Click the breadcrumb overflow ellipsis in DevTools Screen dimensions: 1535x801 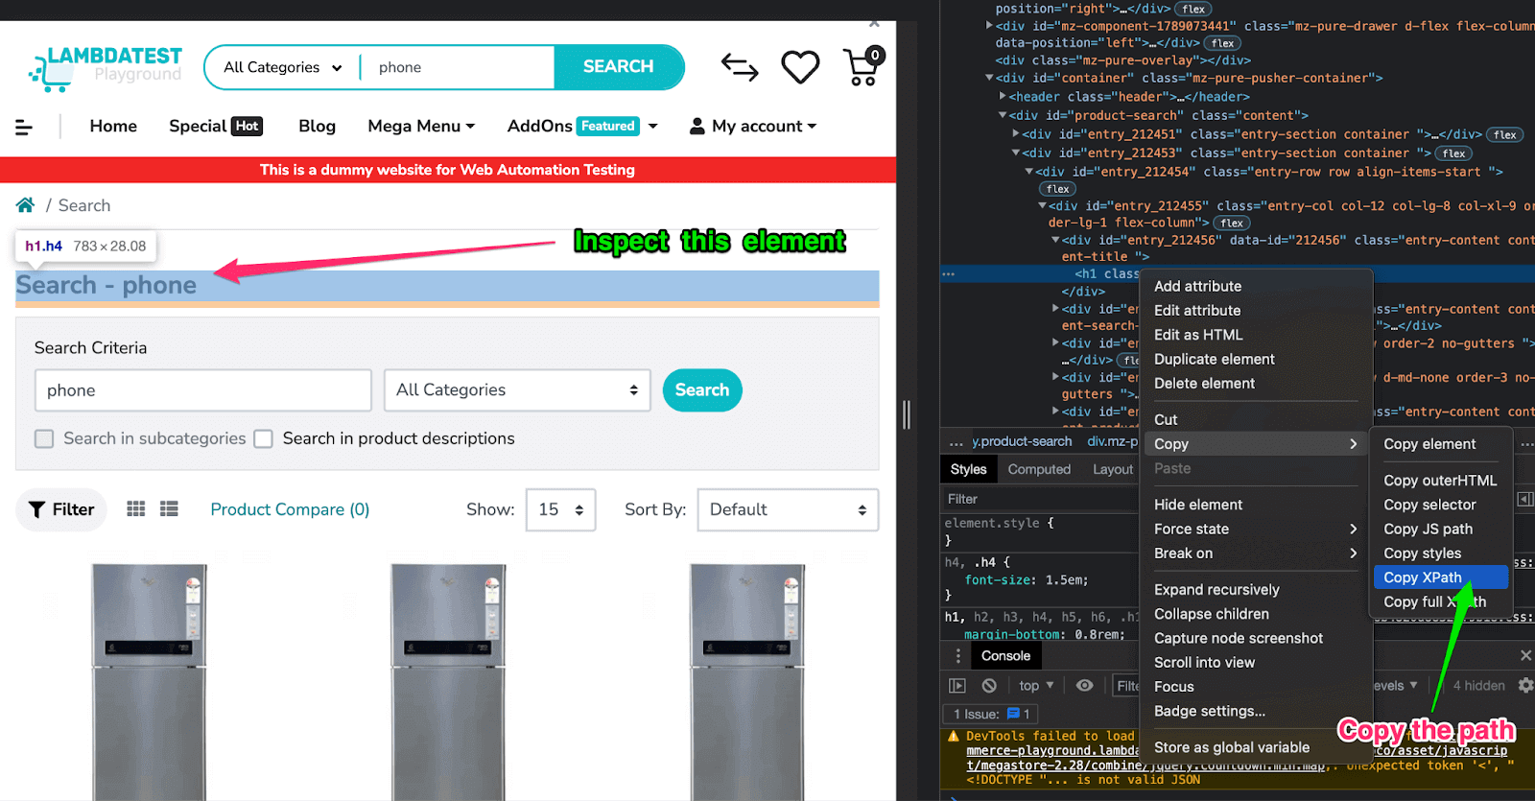pos(956,442)
